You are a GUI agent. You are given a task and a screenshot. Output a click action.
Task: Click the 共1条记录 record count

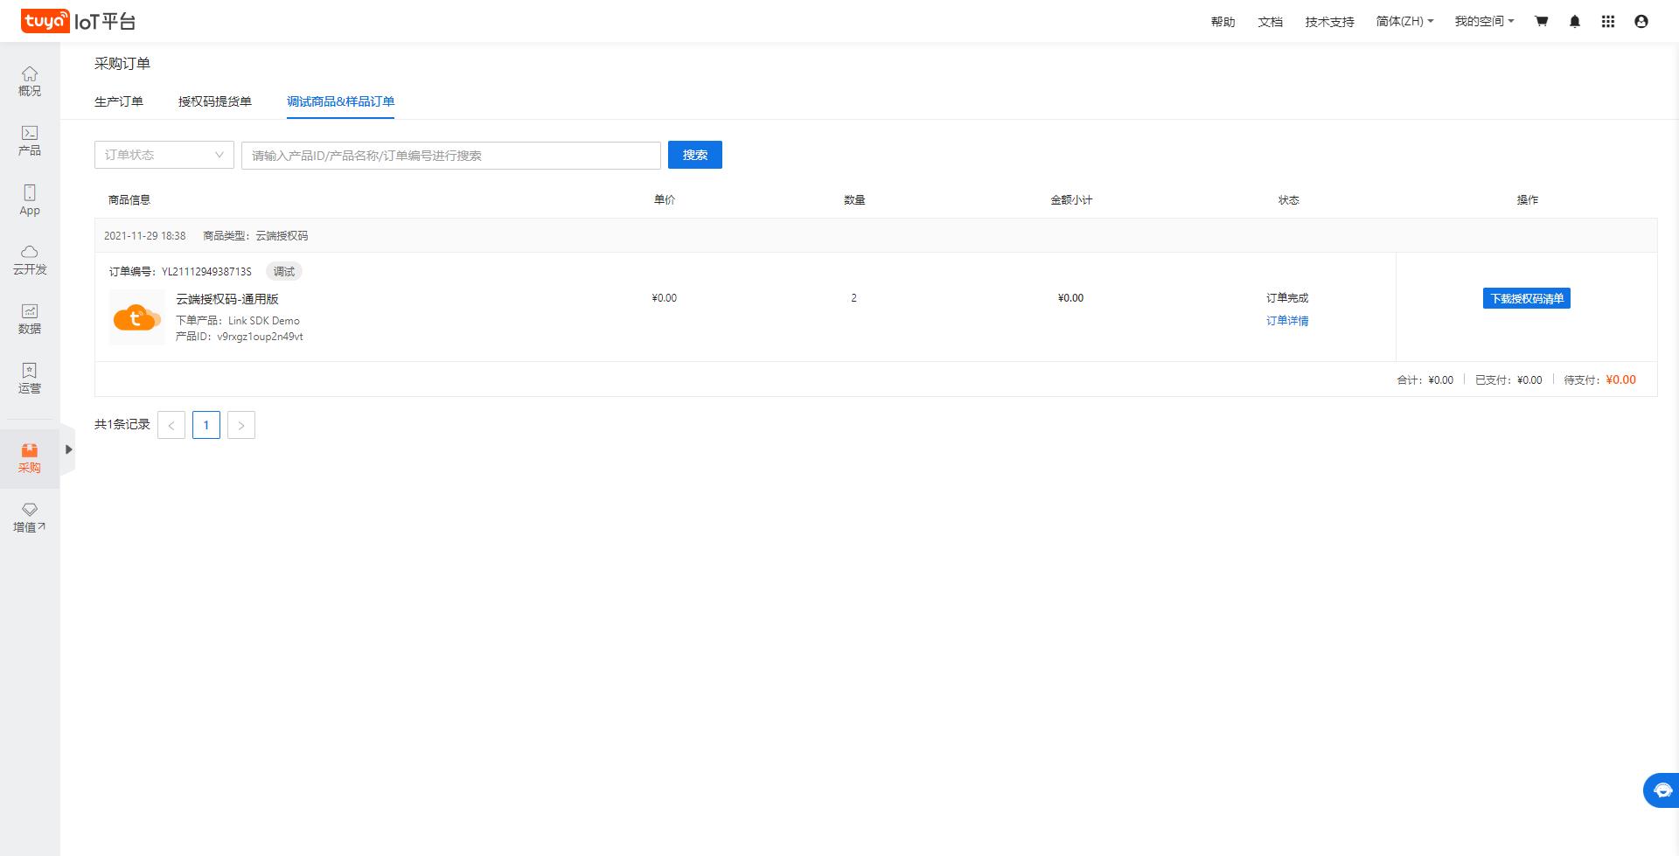tap(122, 424)
